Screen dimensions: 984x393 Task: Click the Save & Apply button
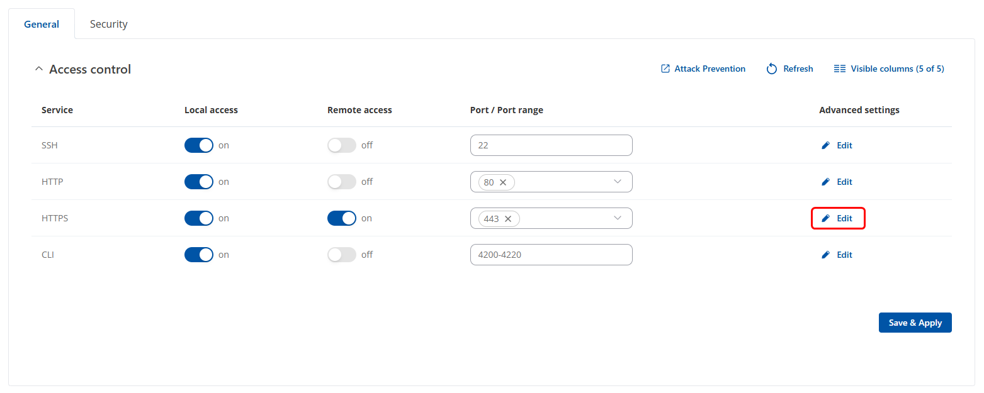915,323
